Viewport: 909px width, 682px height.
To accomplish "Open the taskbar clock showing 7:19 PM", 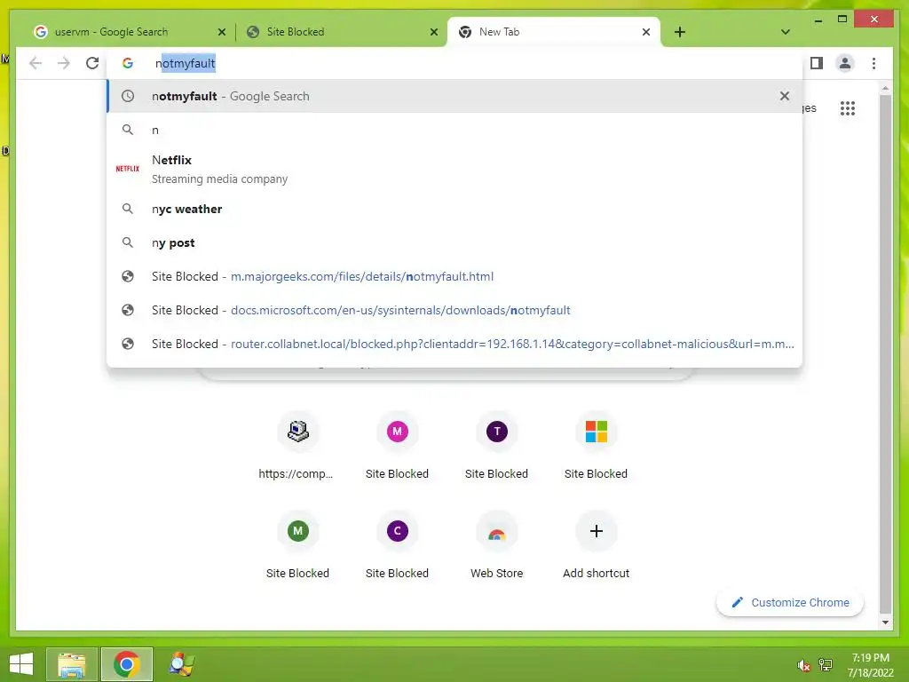I will coord(870,665).
